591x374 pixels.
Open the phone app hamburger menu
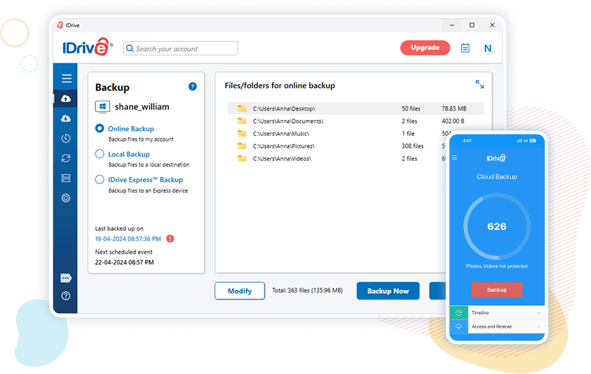[454, 157]
